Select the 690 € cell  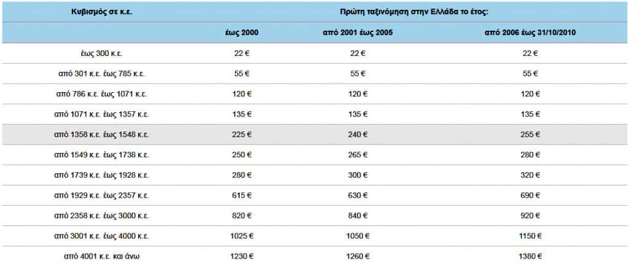tap(529, 195)
